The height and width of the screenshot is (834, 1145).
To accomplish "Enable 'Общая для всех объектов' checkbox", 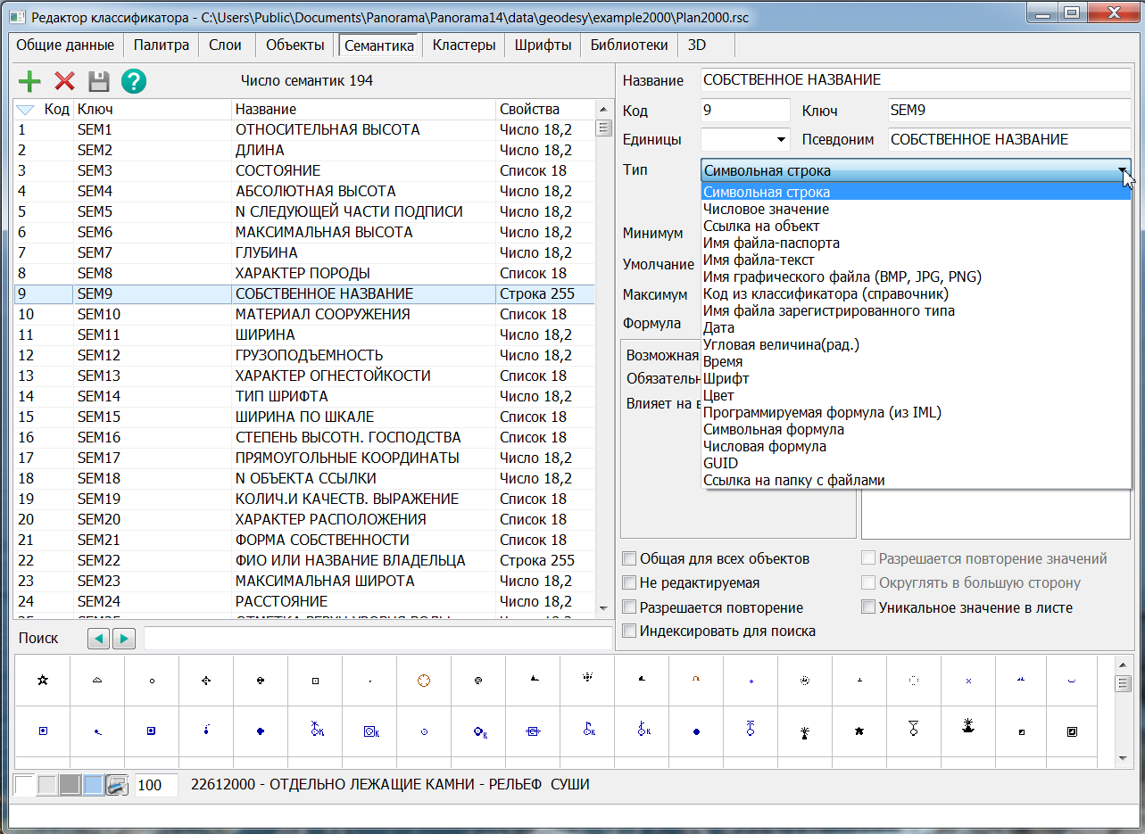I will [630, 559].
